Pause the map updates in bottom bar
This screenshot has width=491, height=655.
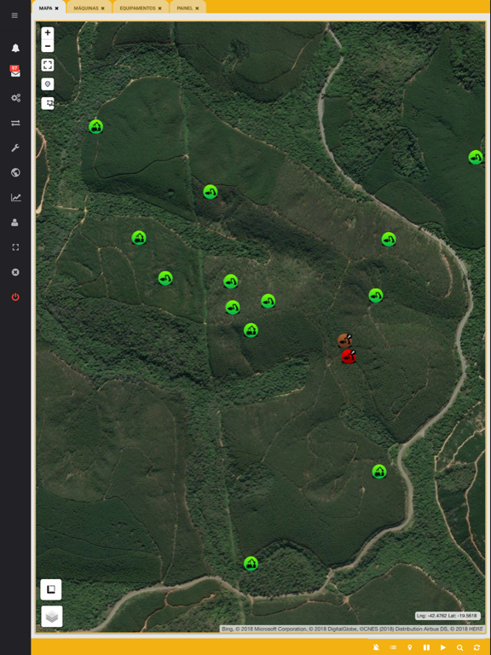(426, 647)
